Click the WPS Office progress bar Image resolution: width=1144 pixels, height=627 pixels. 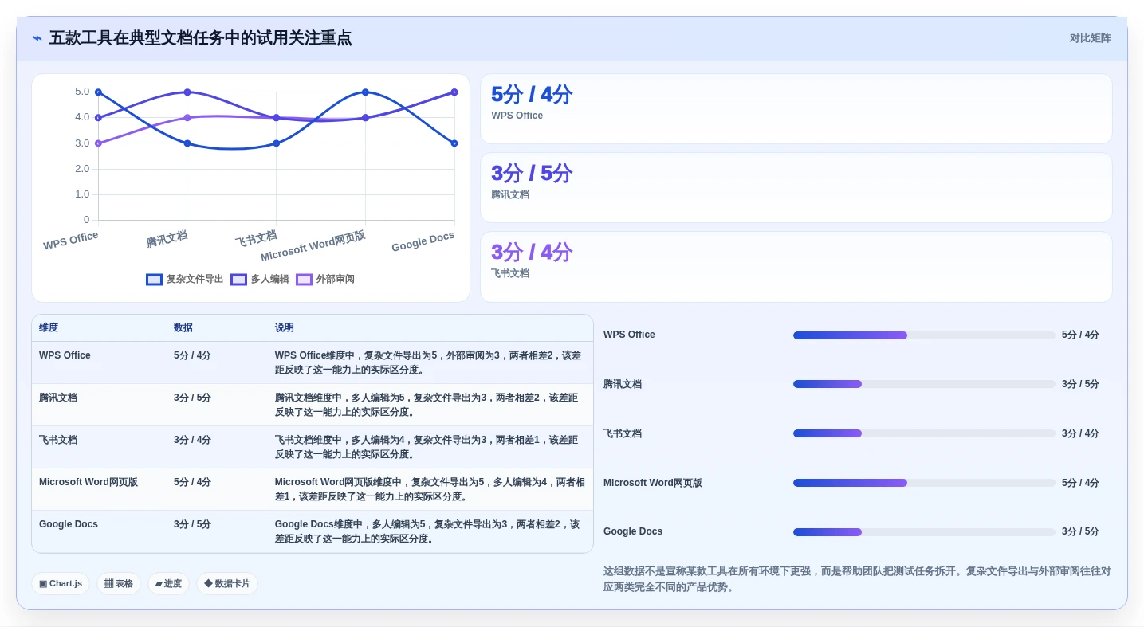(924, 335)
